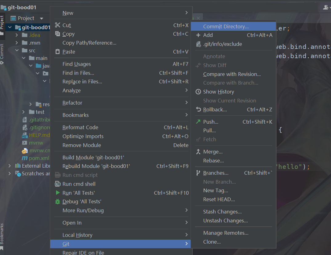The height and width of the screenshot is (255, 331).
Task: Click the Copy icon in context menu
Action: (x=57, y=34)
